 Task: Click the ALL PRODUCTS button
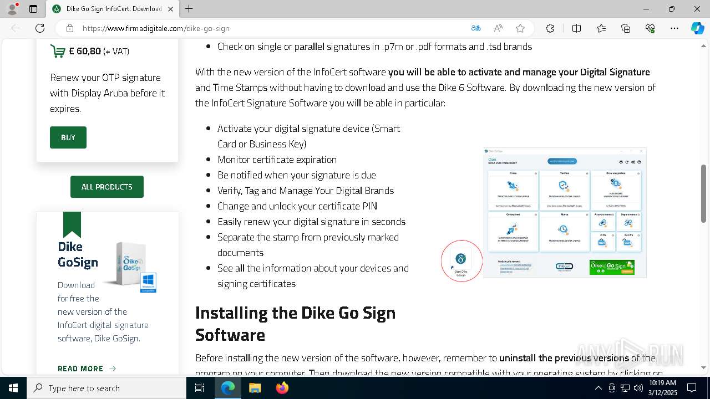tap(107, 187)
